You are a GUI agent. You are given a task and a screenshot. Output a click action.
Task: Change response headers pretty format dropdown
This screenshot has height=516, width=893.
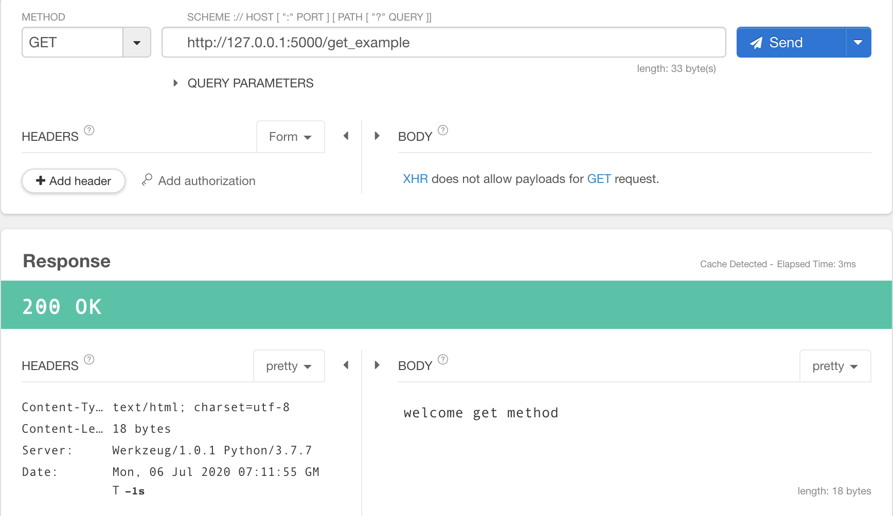coord(289,366)
